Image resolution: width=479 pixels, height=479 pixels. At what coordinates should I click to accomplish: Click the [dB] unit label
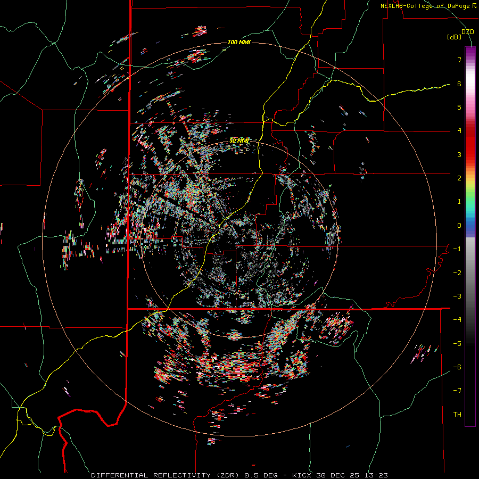coord(455,37)
